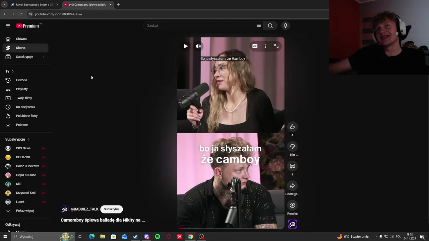The width and height of the screenshot is (429, 241).
Task: Open Do obejrzenia watch later
Action: point(25,107)
